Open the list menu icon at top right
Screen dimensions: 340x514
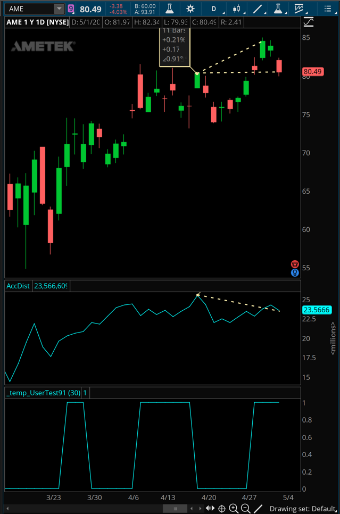tap(328, 9)
